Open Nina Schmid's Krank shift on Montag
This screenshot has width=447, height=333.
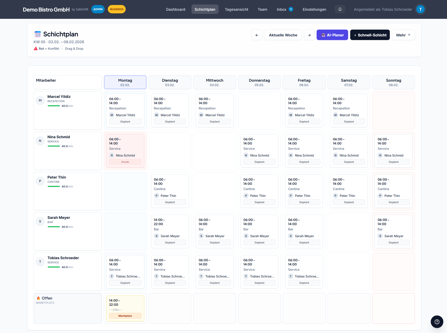(125, 151)
